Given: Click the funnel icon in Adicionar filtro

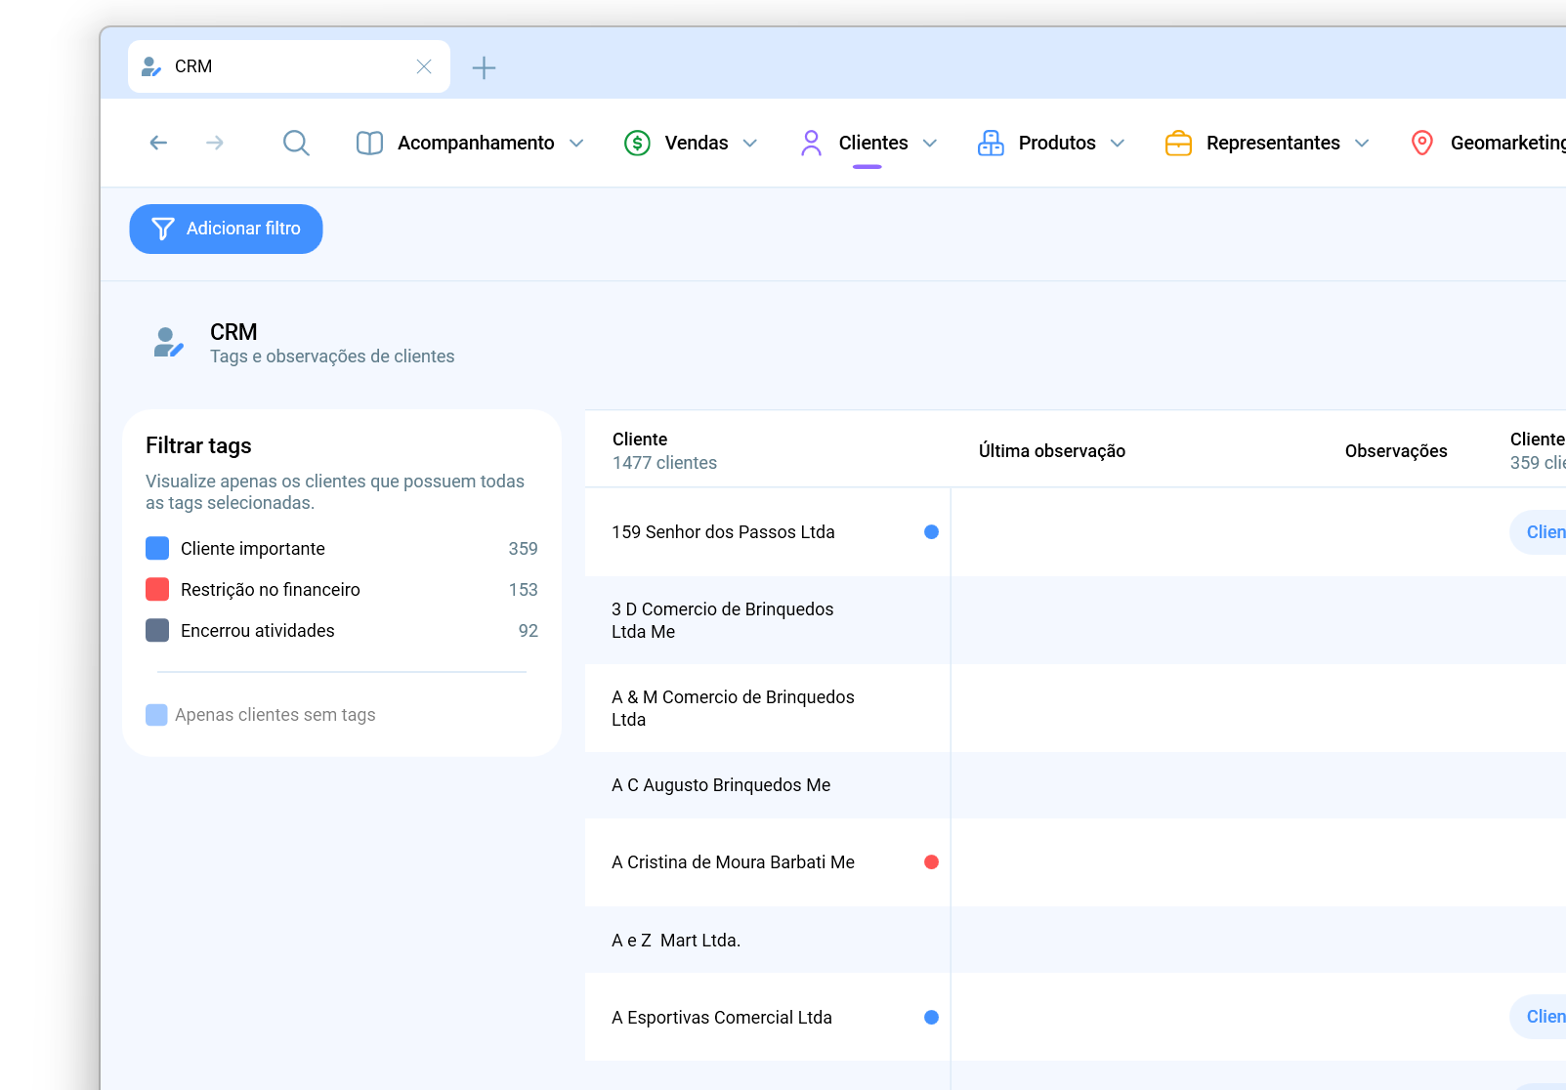Looking at the screenshot, I should 163,229.
